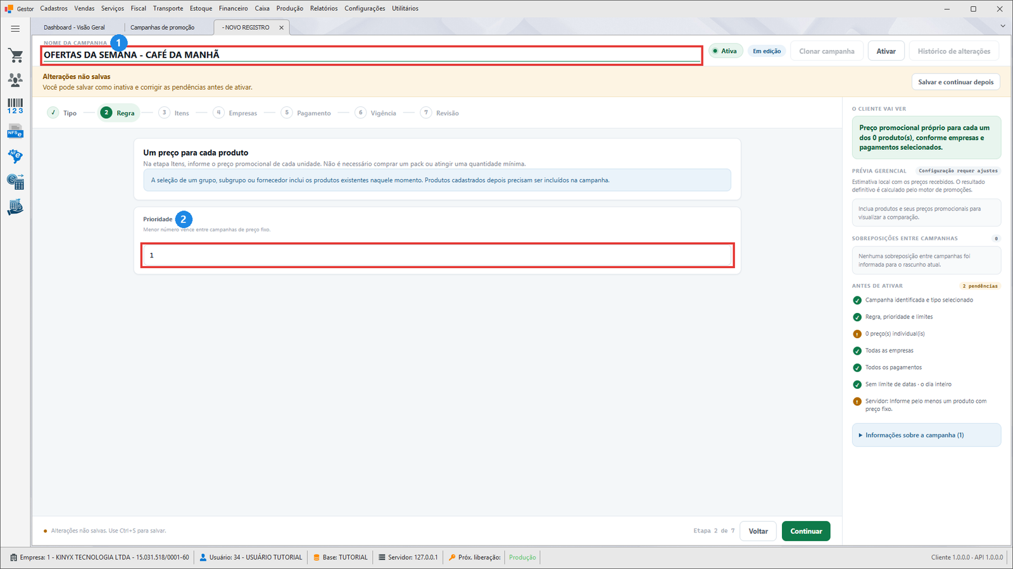Open the cash register sidebar icon

15,207
